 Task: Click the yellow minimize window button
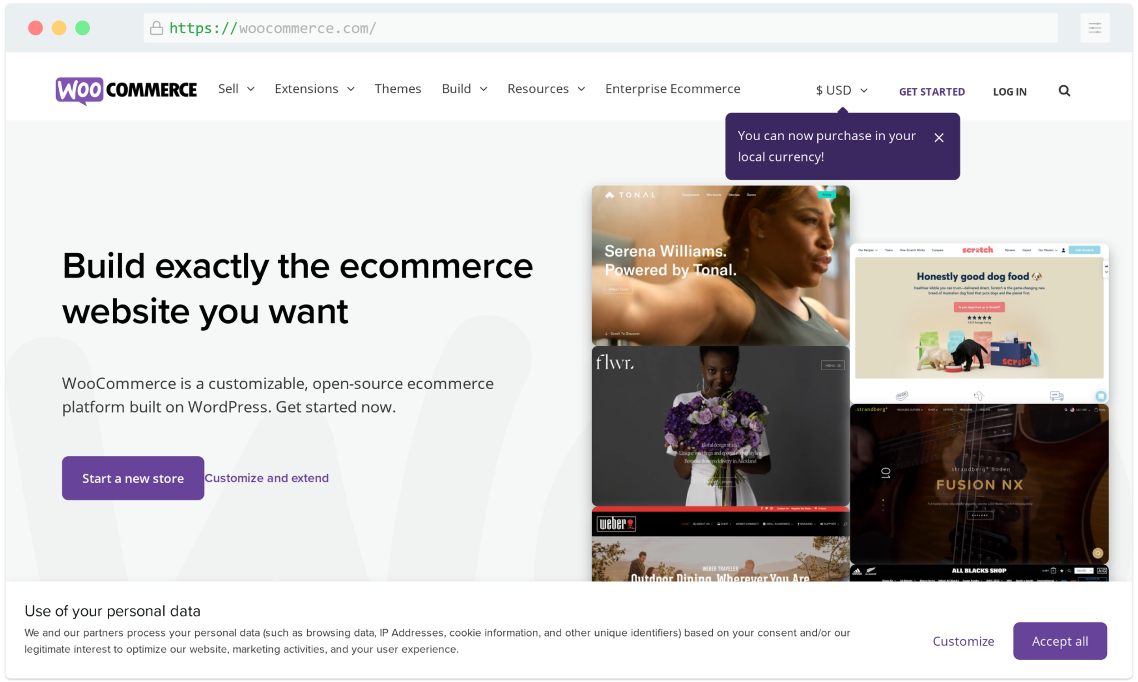pyautogui.click(x=59, y=28)
